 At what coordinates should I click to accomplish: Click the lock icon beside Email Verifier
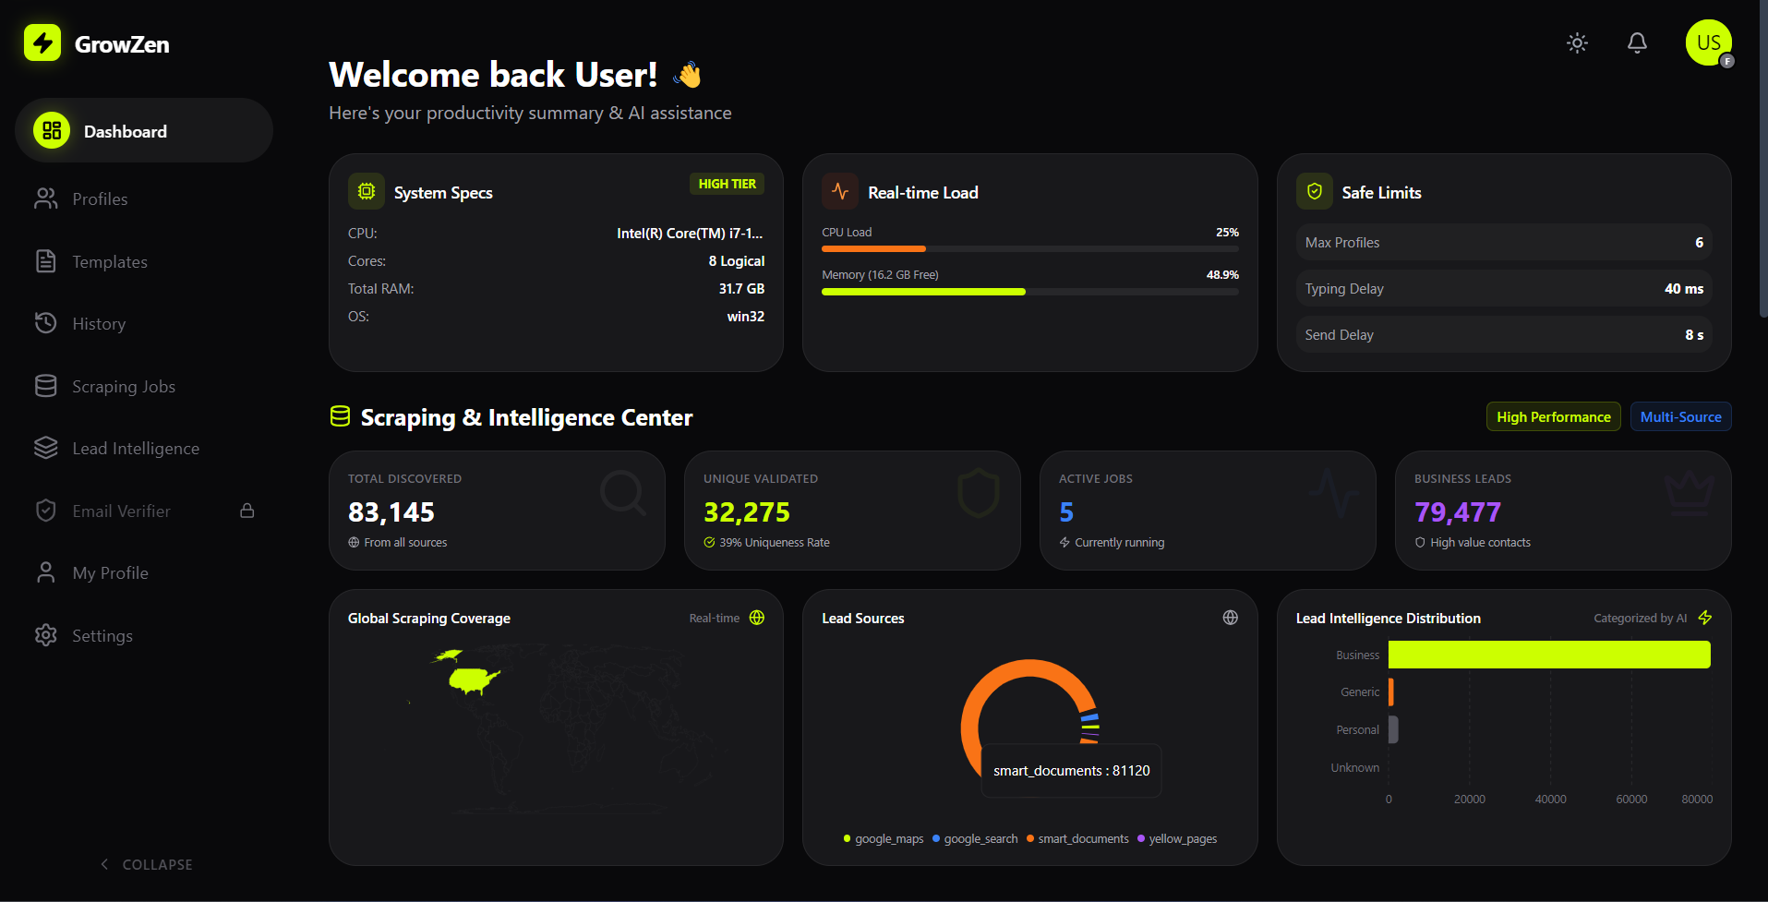(247, 510)
